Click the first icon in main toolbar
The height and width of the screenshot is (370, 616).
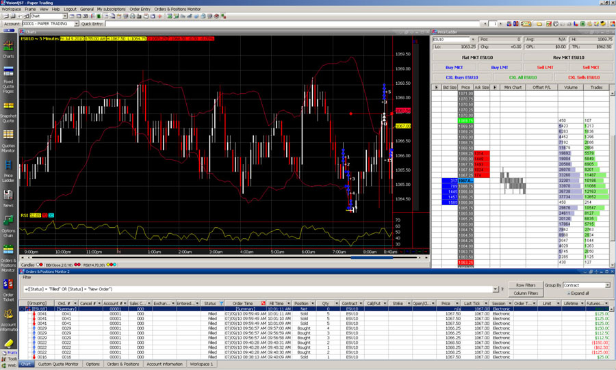6,16
